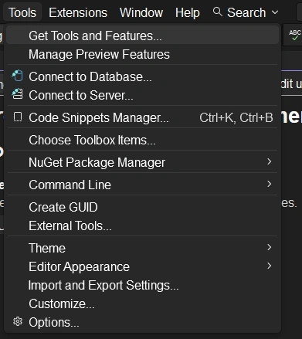
Task: Click the Connect to Server icon
Action: point(18,94)
